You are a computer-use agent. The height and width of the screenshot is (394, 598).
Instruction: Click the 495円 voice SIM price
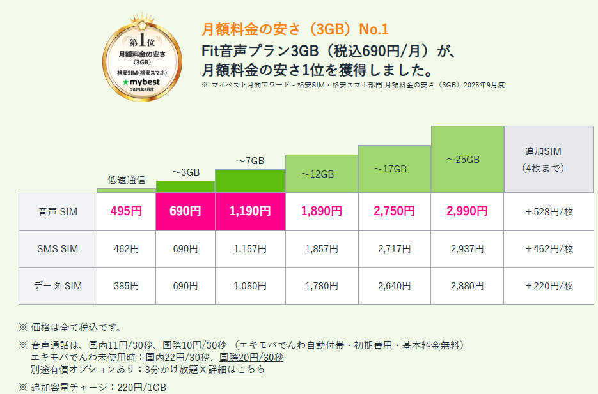pyautogui.click(x=126, y=211)
